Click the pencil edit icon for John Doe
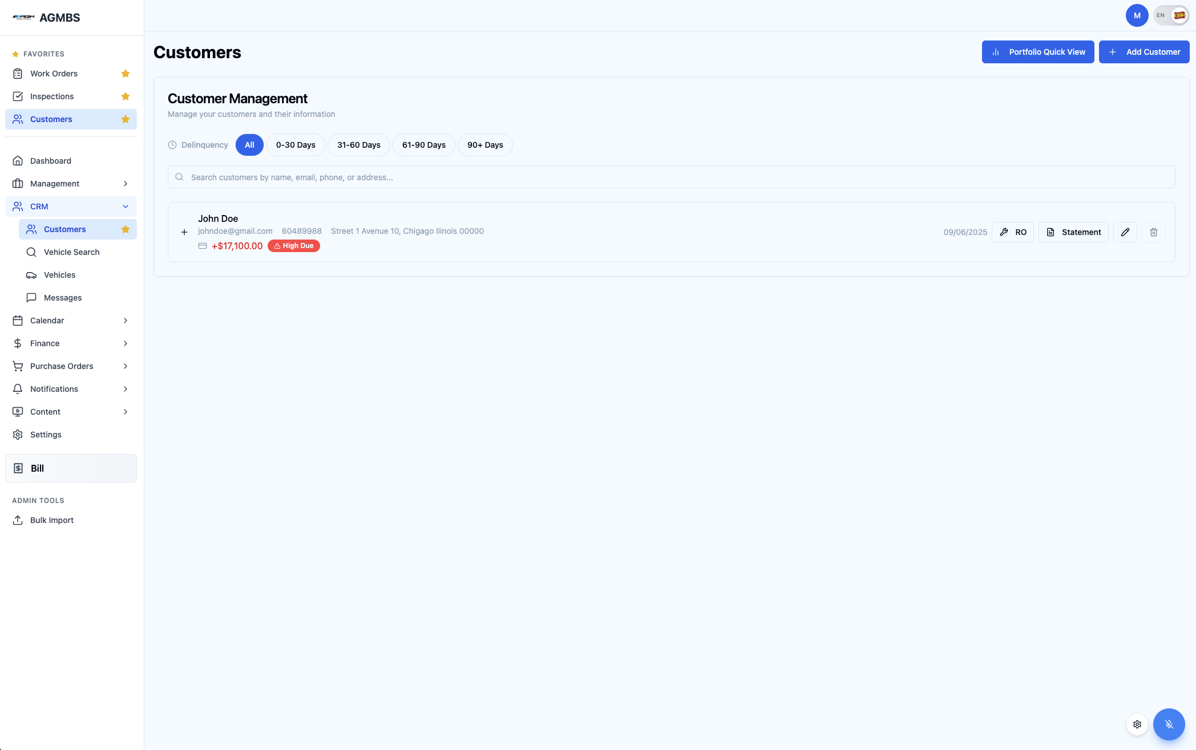Screen dimensions: 1196x750 tap(1125, 232)
